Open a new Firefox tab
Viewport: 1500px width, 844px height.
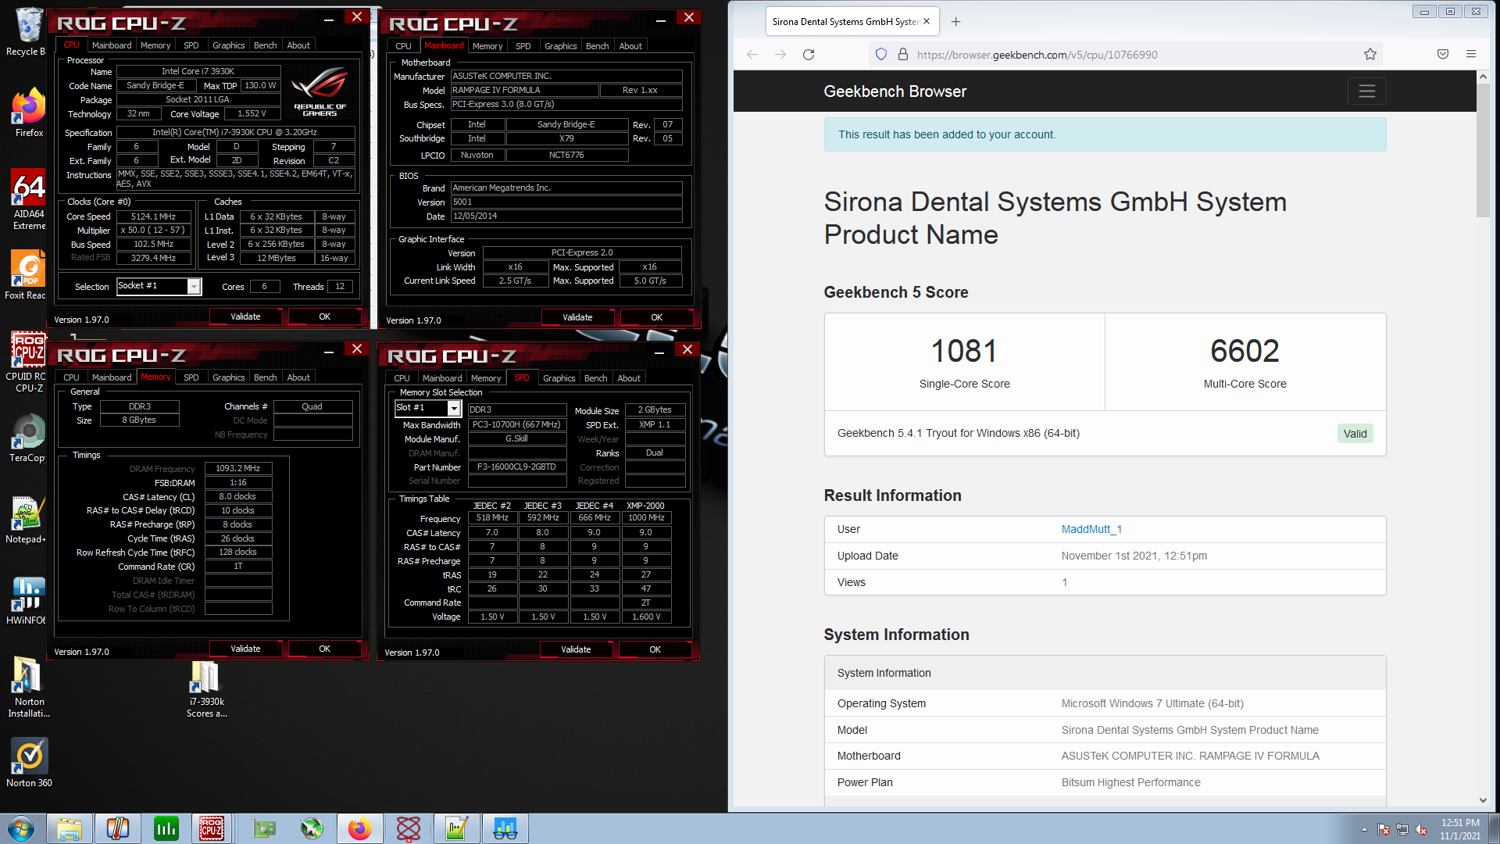tap(955, 22)
